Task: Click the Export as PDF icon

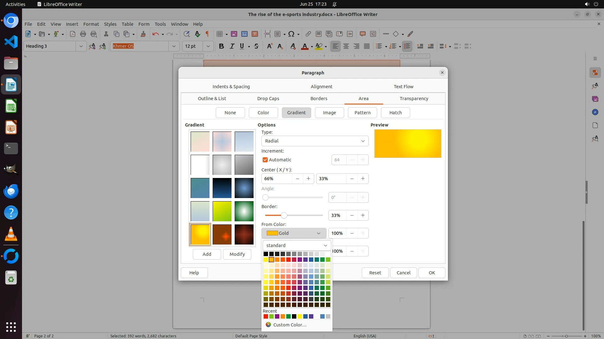Action: [73, 34]
